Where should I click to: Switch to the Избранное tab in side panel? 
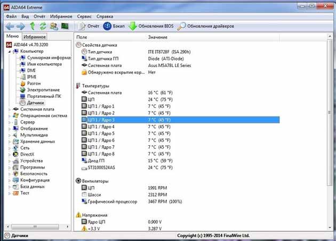pyautogui.click(x=35, y=37)
